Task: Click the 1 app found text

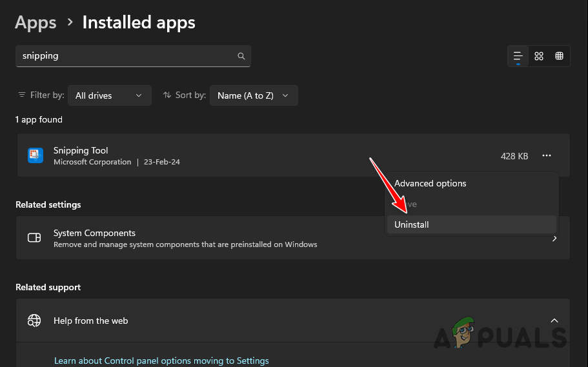Action: (39, 119)
